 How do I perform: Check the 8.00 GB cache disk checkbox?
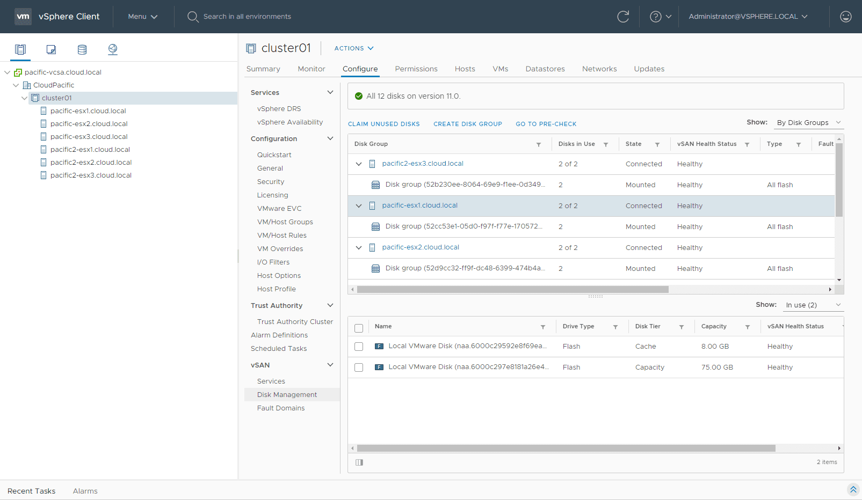(359, 346)
